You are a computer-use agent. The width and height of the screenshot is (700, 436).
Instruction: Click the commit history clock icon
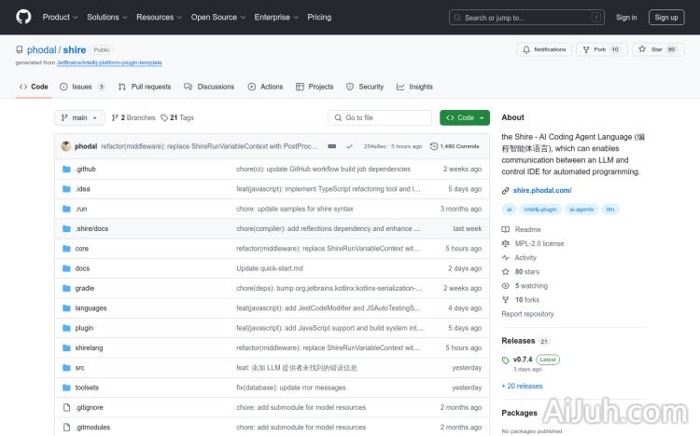click(433, 146)
